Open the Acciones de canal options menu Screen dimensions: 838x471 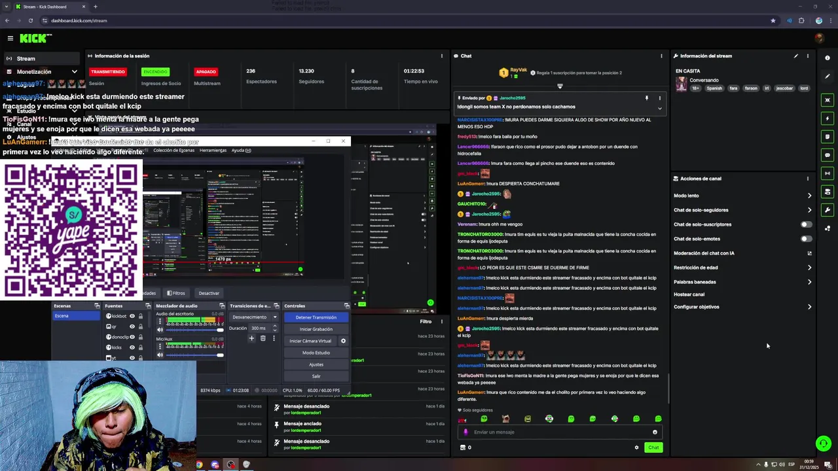(x=808, y=179)
